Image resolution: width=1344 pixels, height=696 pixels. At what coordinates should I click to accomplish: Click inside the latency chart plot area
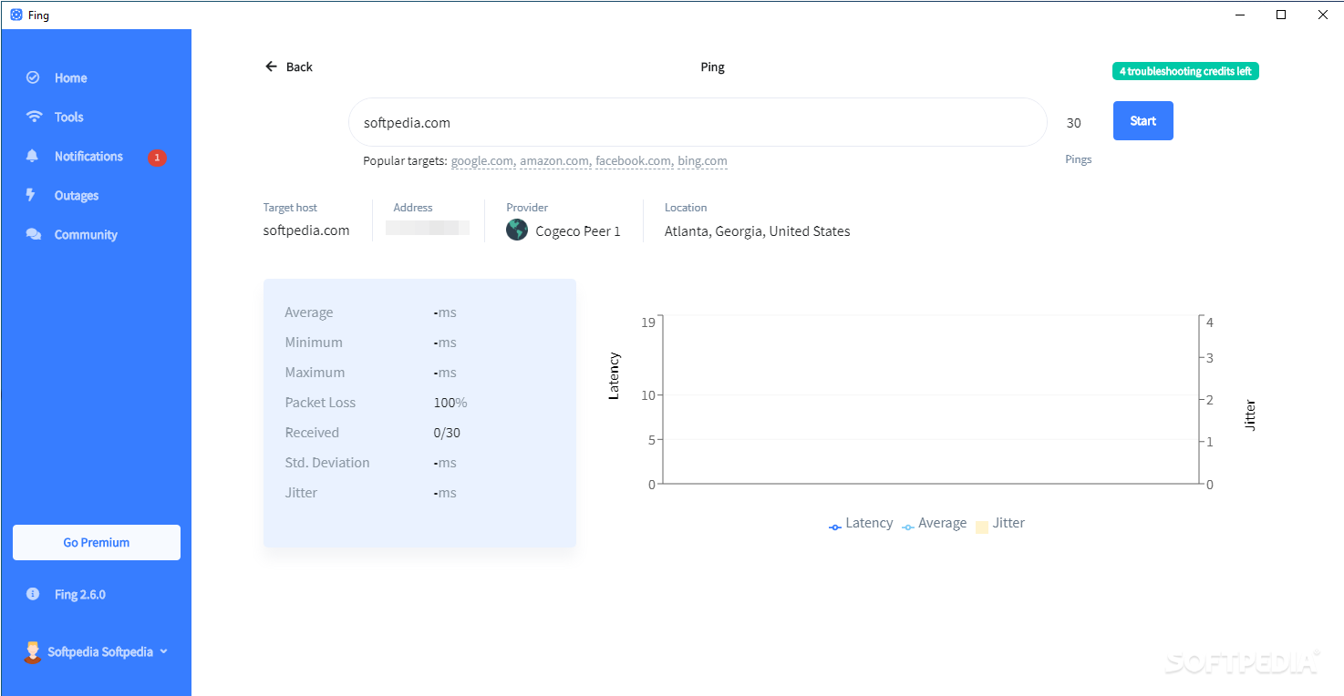[930, 399]
